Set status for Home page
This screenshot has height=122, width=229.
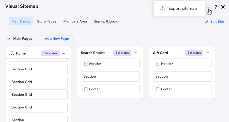click(50, 53)
